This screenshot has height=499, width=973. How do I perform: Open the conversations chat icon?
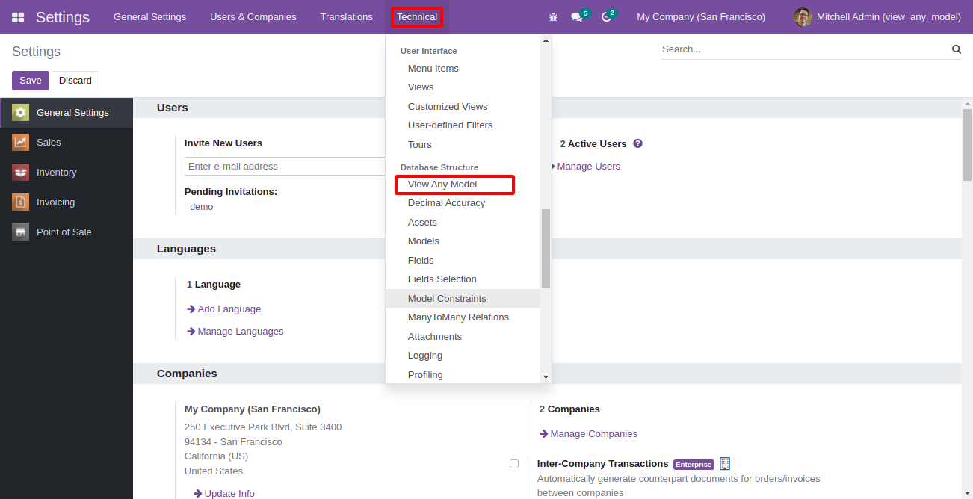[x=577, y=17]
